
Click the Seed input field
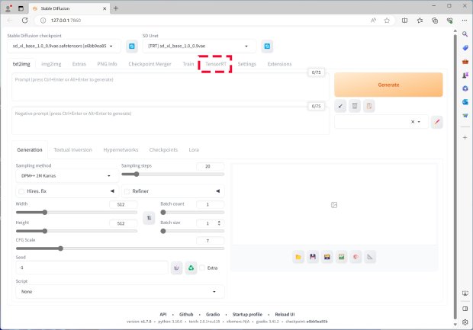pos(92,268)
